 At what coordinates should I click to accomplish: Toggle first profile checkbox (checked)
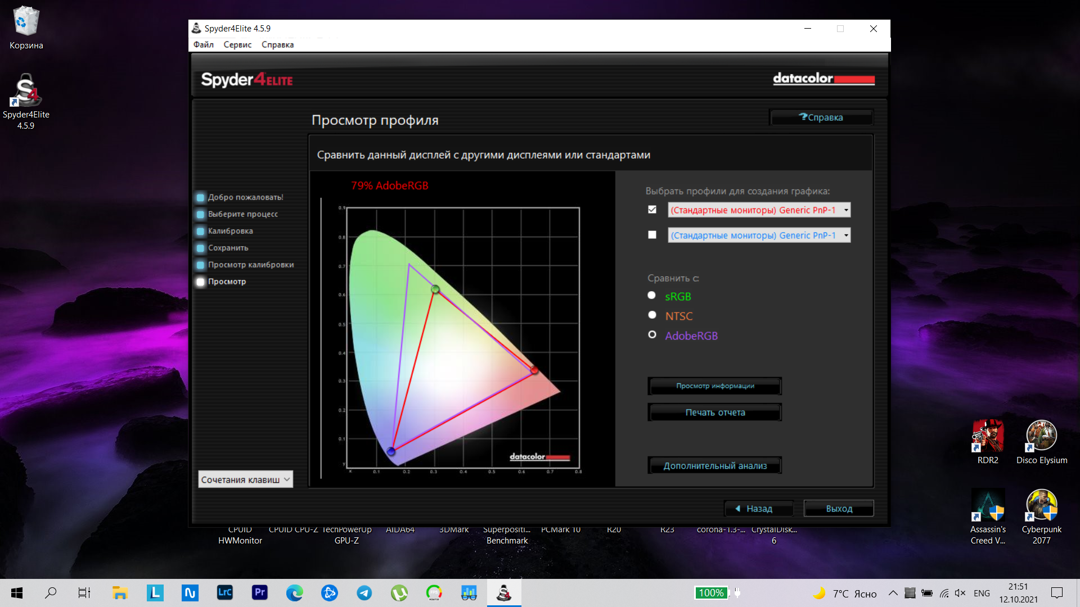click(x=652, y=210)
